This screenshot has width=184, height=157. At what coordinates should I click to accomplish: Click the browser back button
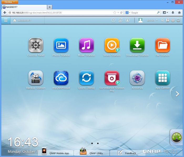click(x=5, y=13)
